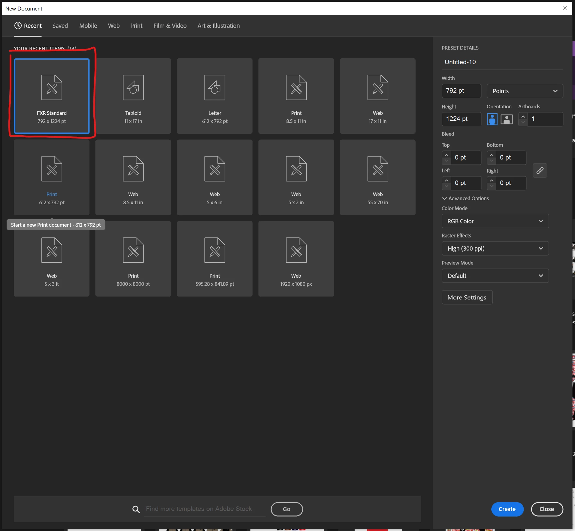Switch to the Recent tab

[x=28, y=26]
